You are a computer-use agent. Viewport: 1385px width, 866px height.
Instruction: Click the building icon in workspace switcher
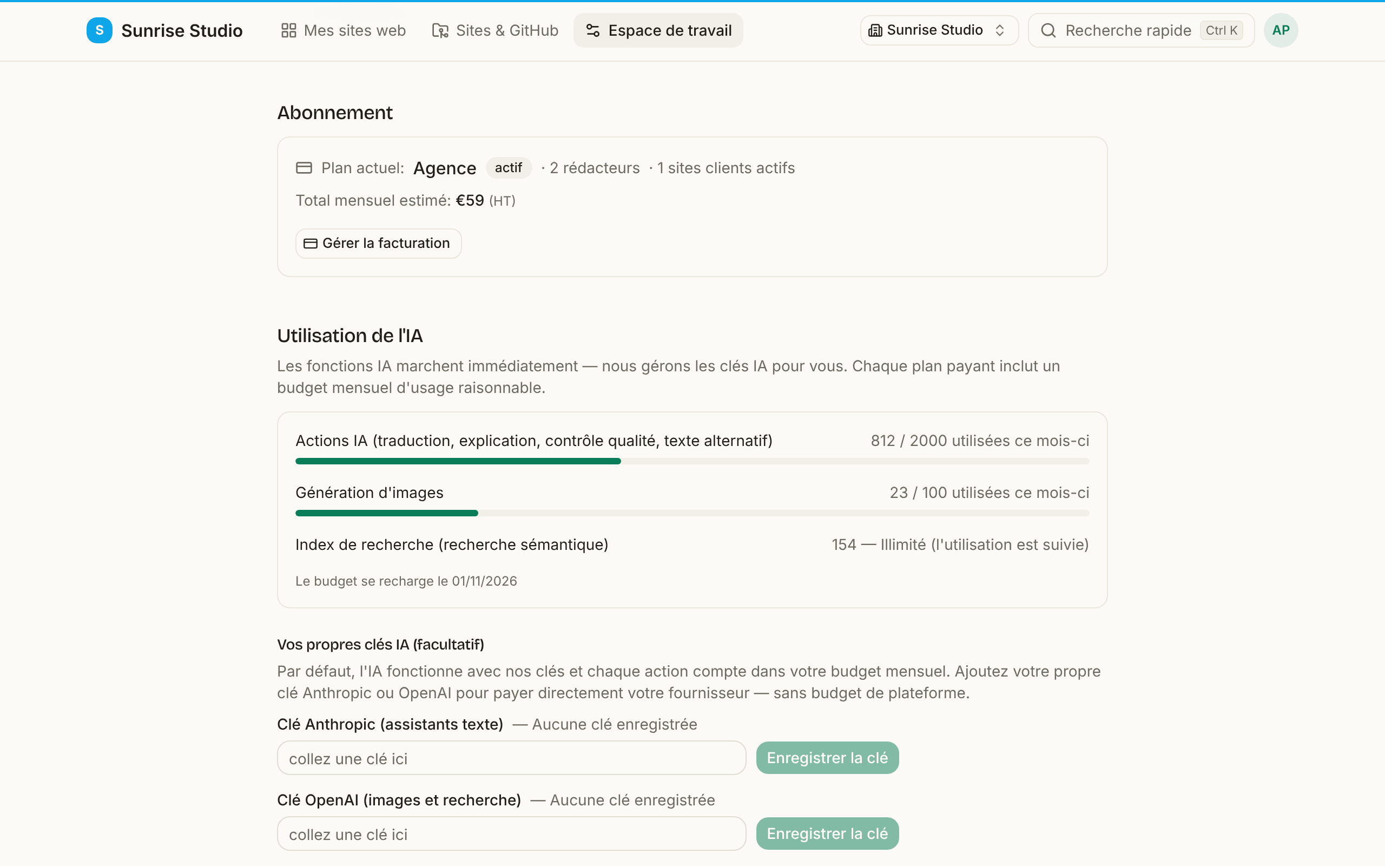point(875,30)
